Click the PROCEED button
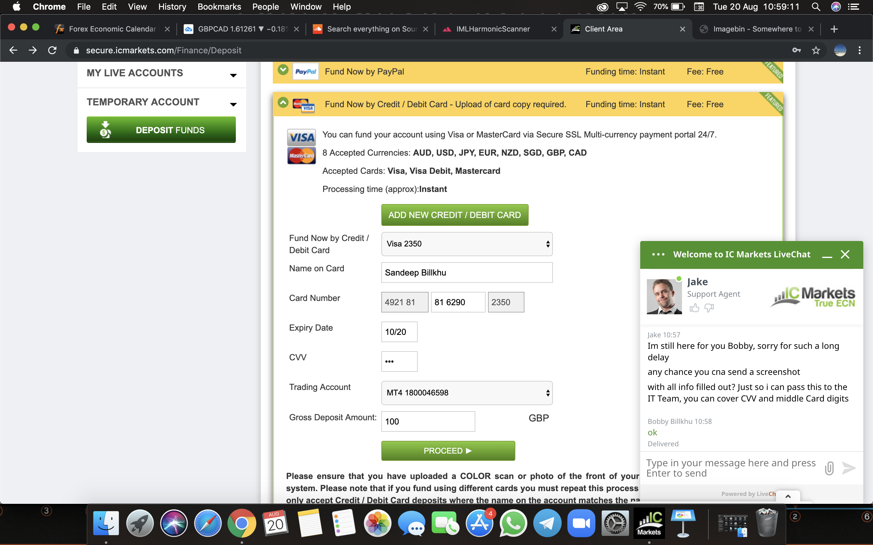873x545 pixels. (x=448, y=451)
